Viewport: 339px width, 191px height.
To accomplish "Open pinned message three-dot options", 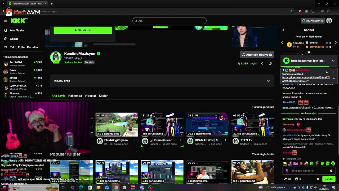I will tap(334, 72).
